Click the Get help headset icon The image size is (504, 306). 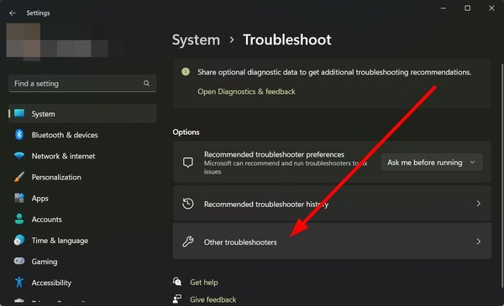pyautogui.click(x=177, y=282)
